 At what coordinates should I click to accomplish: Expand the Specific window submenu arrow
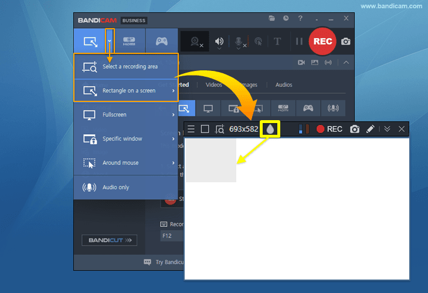[x=174, y=138]
